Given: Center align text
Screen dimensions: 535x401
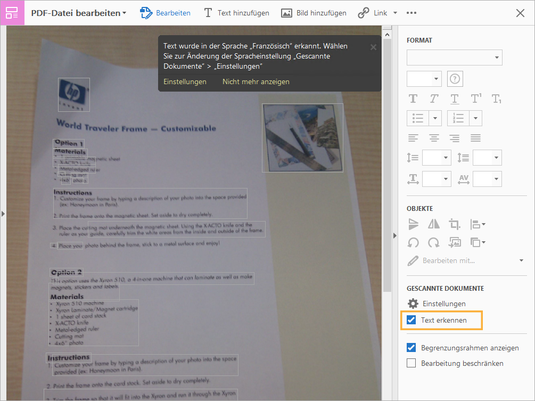Looking at the screenshot, I should pos(434,138).
